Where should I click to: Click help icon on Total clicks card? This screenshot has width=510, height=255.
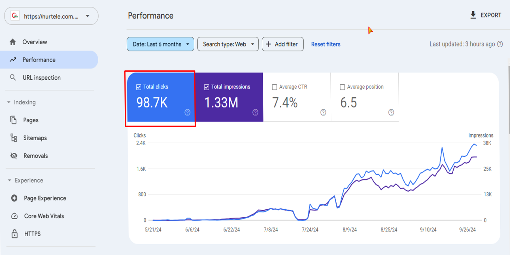[187, 112]
